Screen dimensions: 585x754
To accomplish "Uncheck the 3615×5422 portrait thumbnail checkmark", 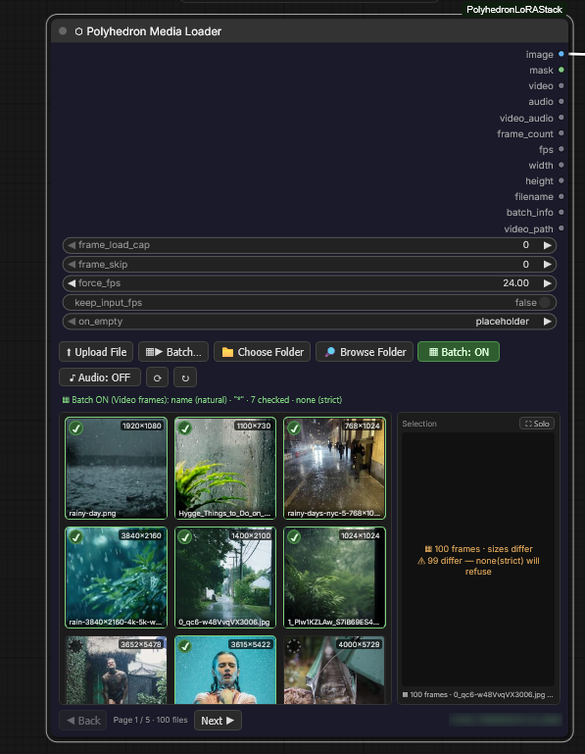I will tap(185, 646).
